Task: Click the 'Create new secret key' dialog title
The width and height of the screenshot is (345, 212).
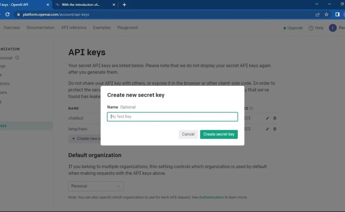Action: [136, 95]
